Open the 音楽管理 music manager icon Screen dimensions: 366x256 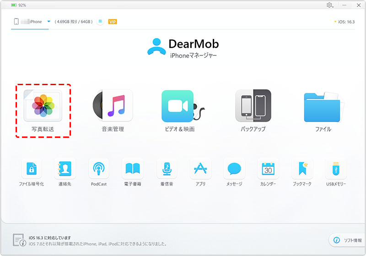coord(113,106)
